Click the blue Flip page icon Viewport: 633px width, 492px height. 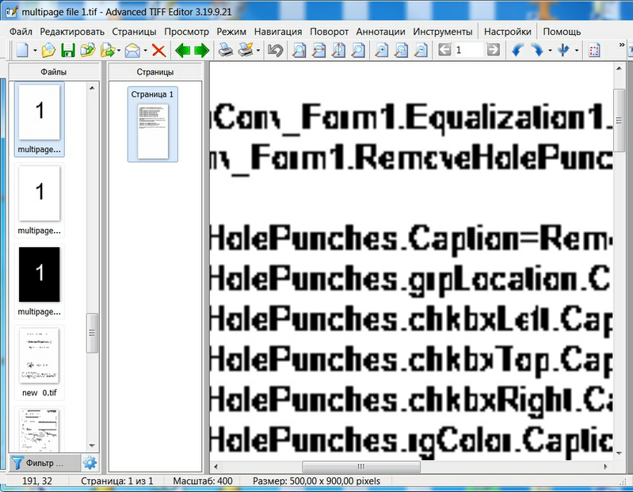564,51
